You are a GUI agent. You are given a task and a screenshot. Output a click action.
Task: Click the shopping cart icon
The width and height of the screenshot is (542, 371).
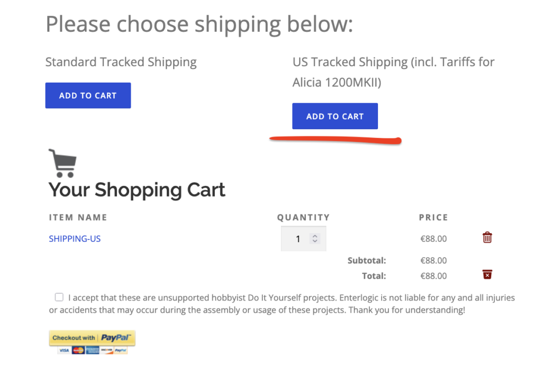pyautogui.click(x=62, y=163)
